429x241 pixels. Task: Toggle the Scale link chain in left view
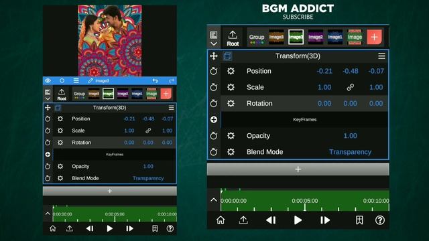pyautogui.click(x=148, y=131)
